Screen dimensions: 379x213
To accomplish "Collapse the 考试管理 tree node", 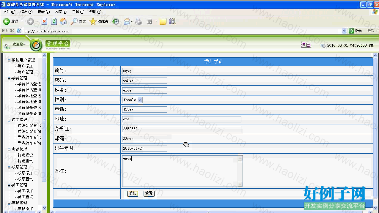I will [x=9, y=149].
